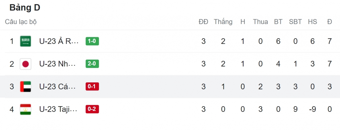Click the UAE flag icon

pos(25,87)
